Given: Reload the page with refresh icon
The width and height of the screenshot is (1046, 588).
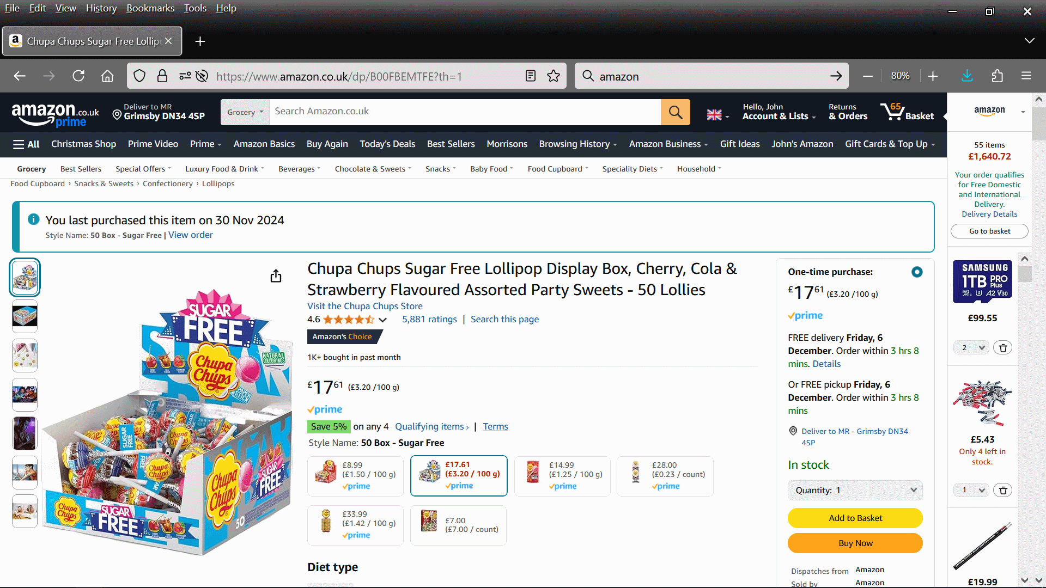Looking at the screenshot, I should 78,76.
